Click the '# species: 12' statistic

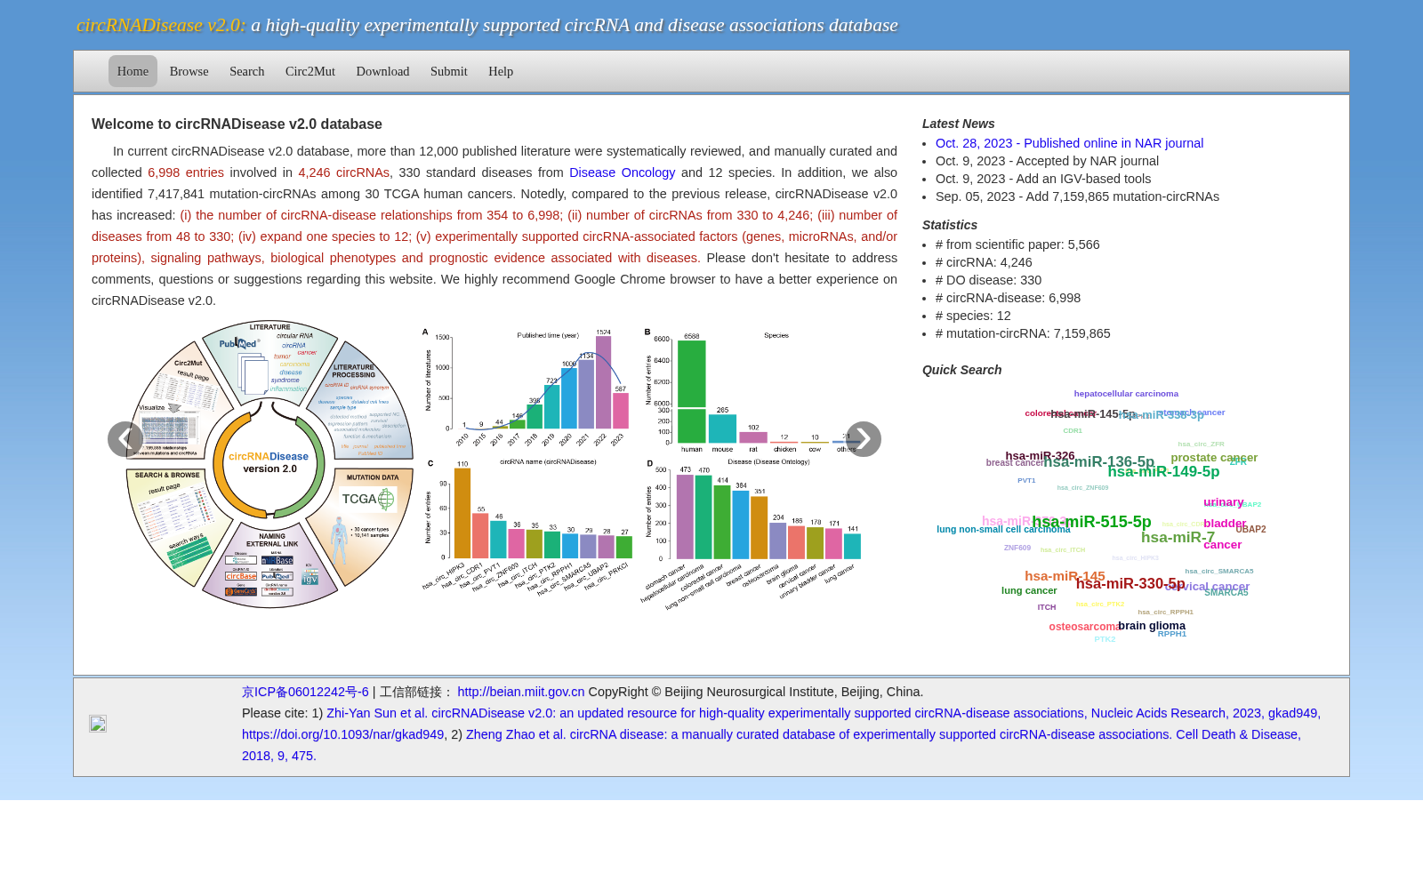pyautogui.click(x=973, y=316)
